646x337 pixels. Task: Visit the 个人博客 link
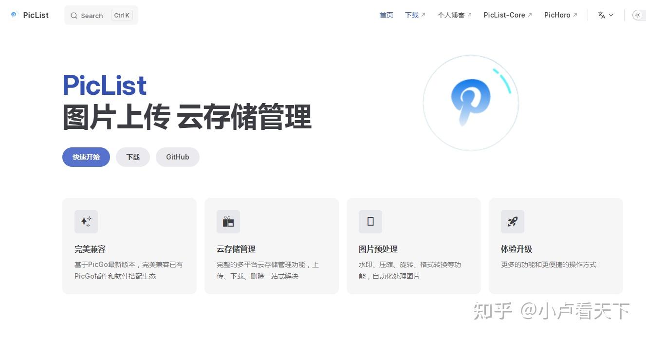point(451,15)
